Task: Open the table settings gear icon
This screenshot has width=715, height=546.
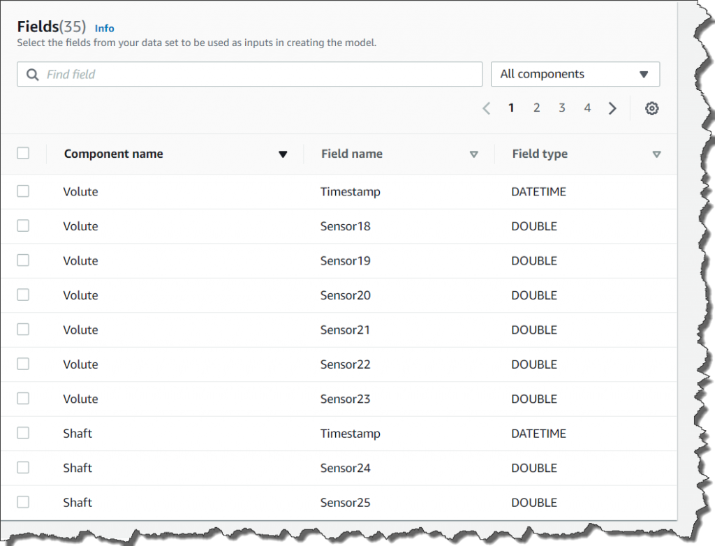Action: tap(651, 108)
